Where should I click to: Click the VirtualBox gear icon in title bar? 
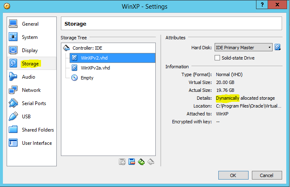(7, 6)
